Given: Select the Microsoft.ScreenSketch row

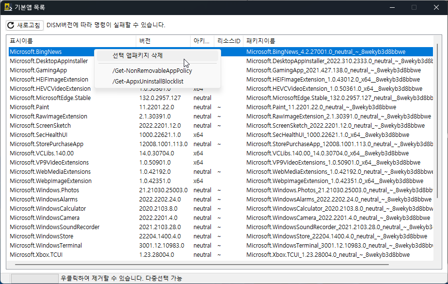Looking at the screenshot, I should point(221,126).
